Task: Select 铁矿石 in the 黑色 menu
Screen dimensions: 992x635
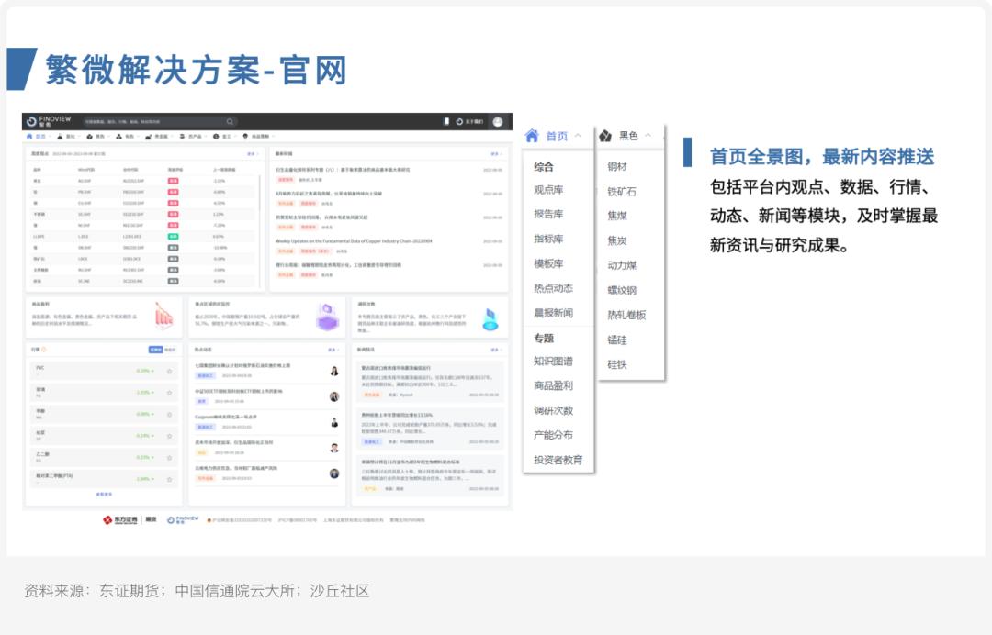Action: (x=623, y=190)
